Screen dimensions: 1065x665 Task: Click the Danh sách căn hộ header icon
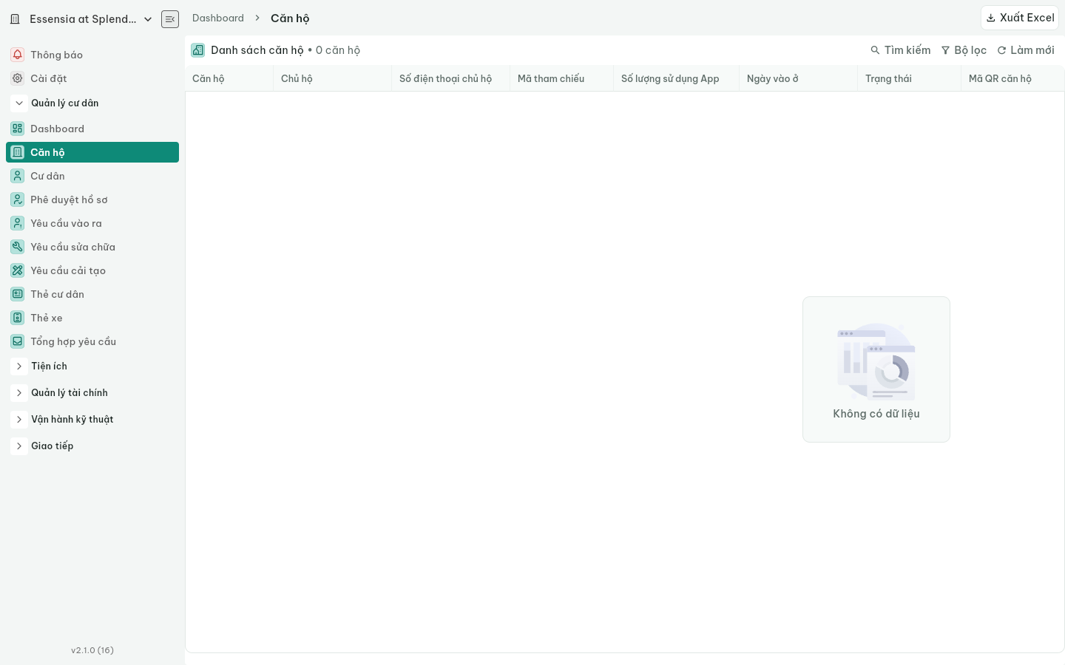[x=198, y=50]
